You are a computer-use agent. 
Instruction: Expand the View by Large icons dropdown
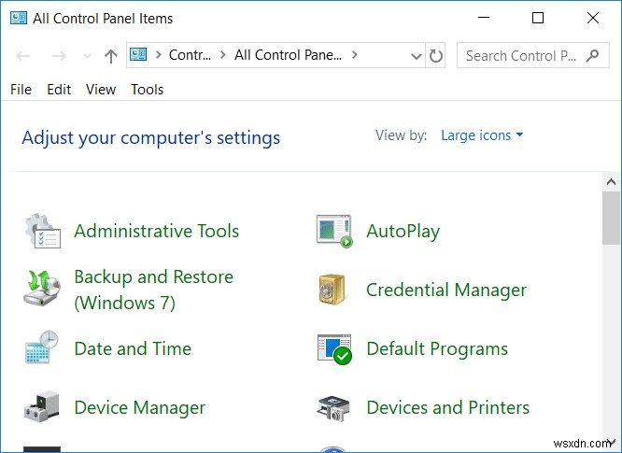point(482,135)
